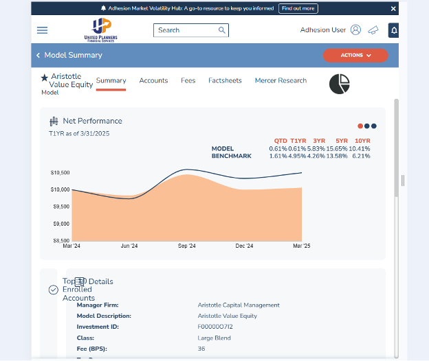Open the Adhesion User profile icon
This screenshot has width=429, height=361.
(355, 30)
